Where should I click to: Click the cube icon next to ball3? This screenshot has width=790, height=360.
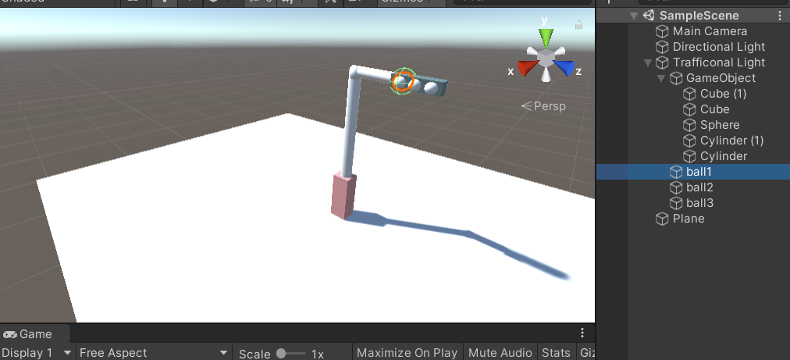point(675,203)
